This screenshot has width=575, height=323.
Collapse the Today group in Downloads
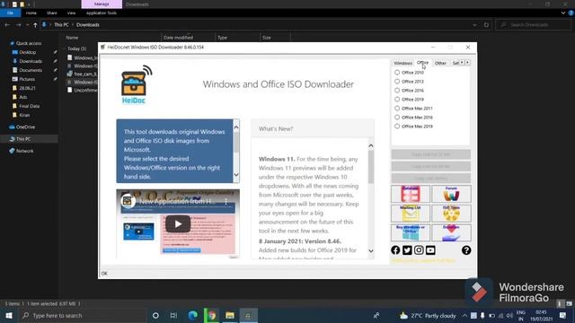click(65, 48)
